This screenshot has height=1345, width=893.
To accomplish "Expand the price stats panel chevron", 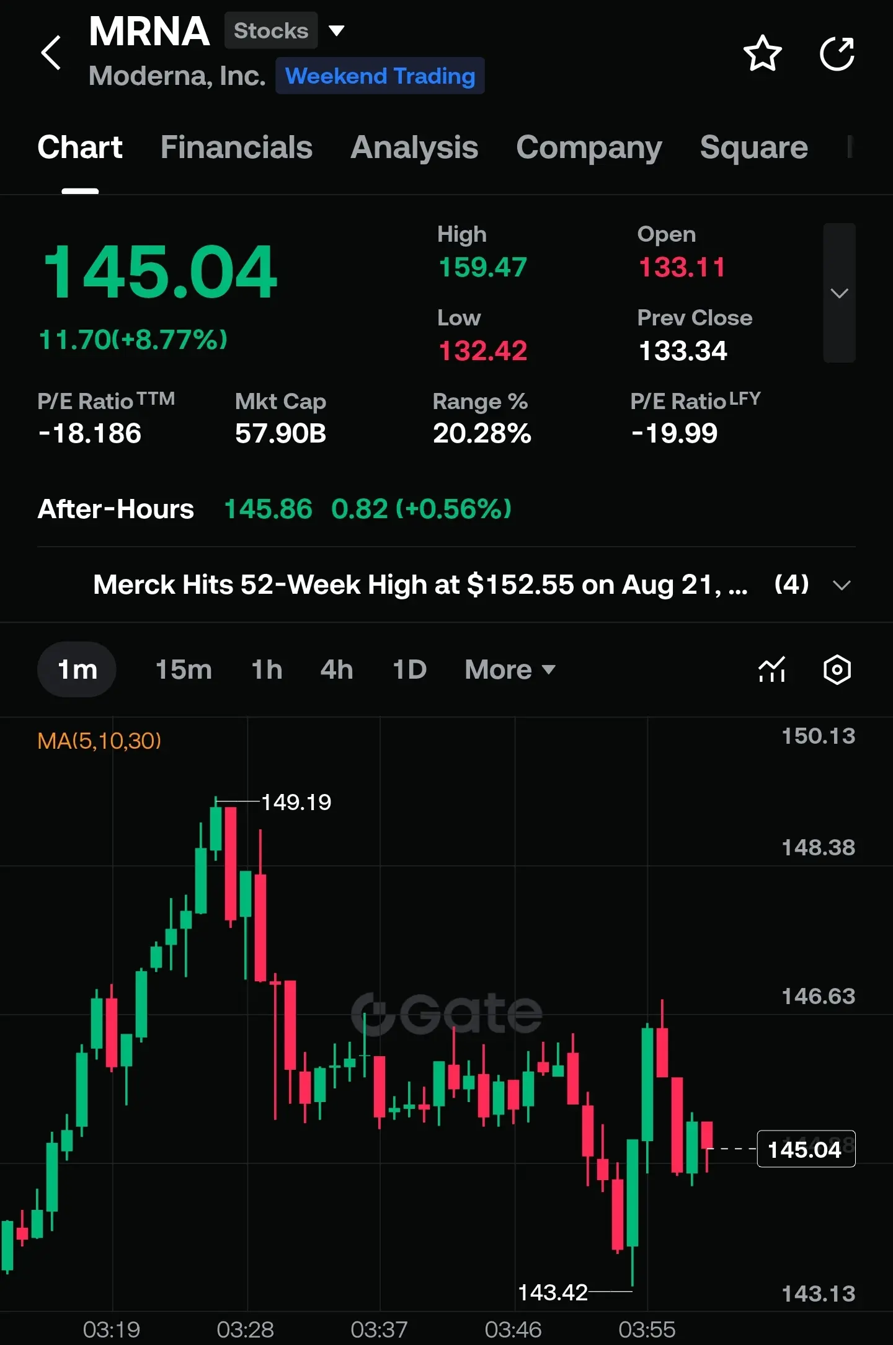I will [x=839, y=293].
